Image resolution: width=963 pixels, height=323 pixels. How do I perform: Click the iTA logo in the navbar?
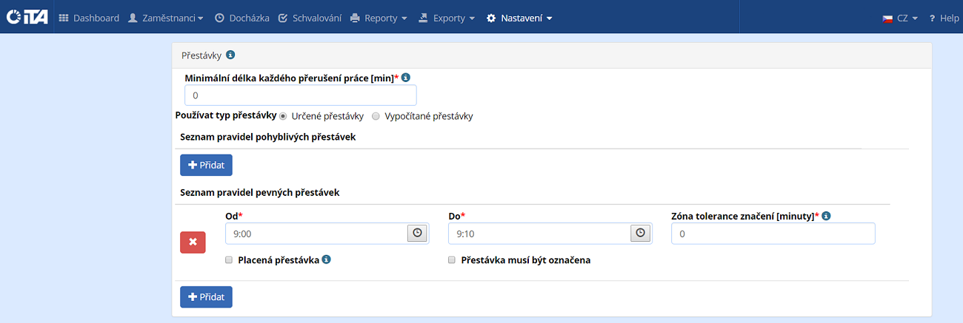pyautogui.click(x=27, y=17)
